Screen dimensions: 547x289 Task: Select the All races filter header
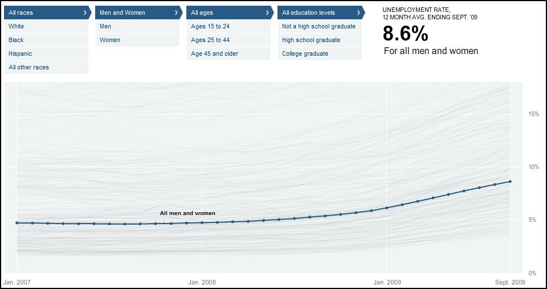tap(43, 13)
